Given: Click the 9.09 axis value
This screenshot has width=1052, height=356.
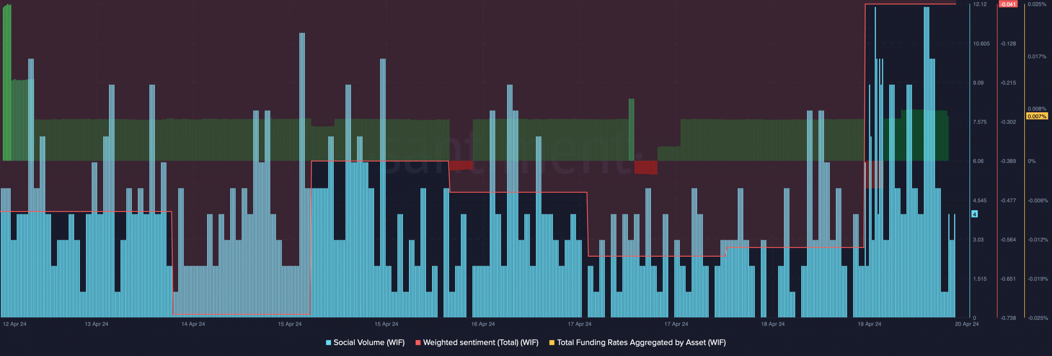Looking at the screenshot, I should click(x=978, y=83).
